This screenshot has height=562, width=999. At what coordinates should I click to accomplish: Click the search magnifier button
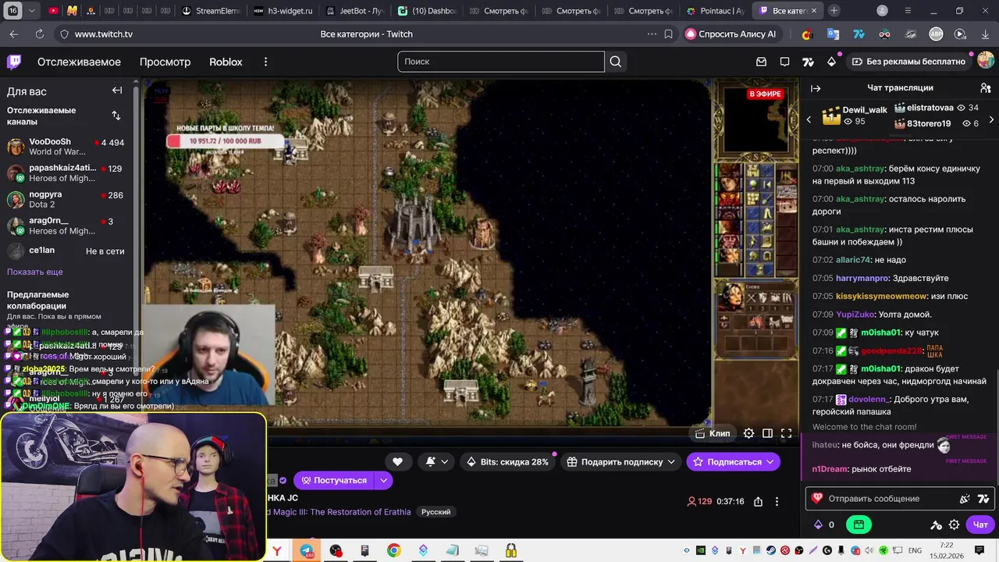(x=616, y=62)
